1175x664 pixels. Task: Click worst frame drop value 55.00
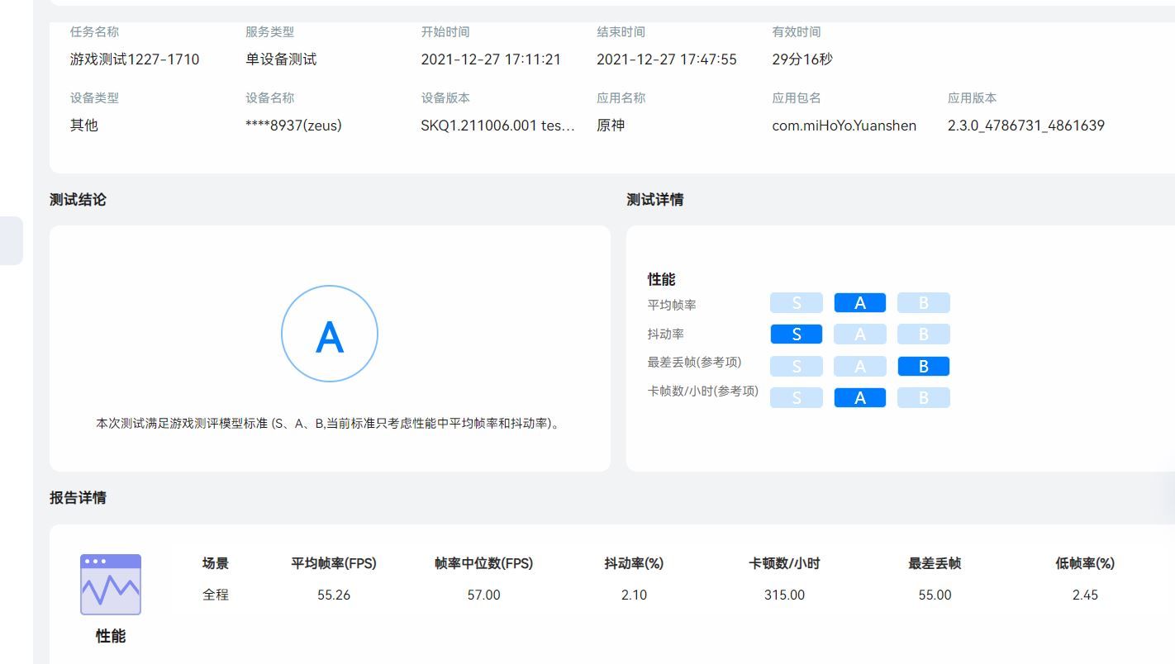(935, 595)
